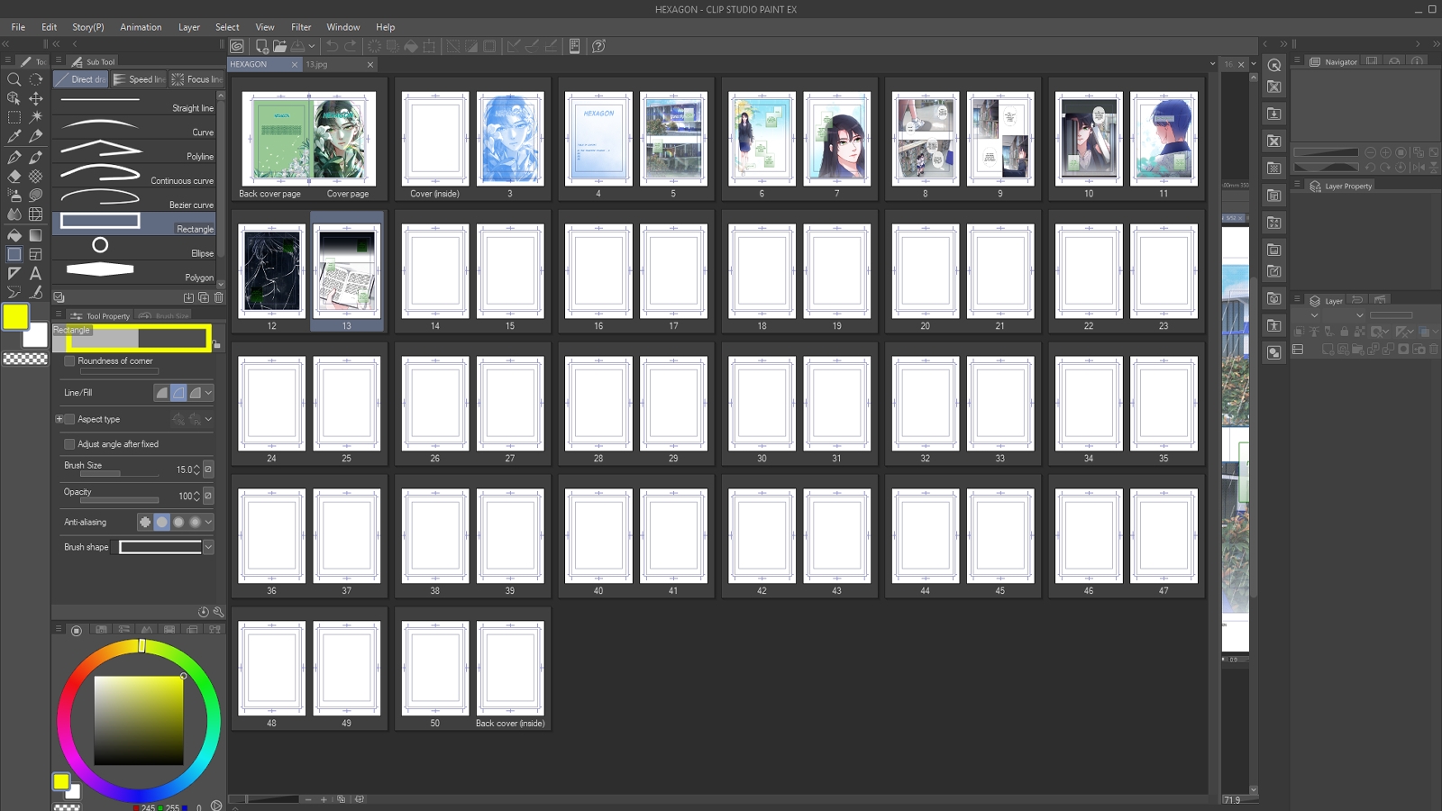Click the Undo arrow in toolbar
1442x811 pixels.
[332, 46]
